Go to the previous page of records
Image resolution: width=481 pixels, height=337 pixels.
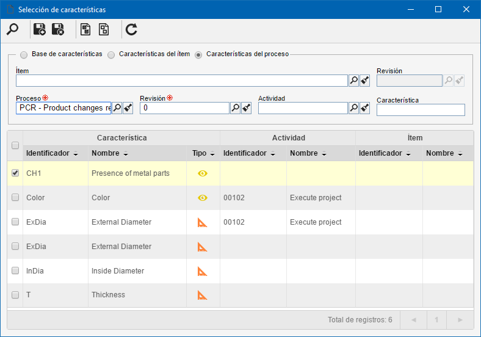(x=413, y=320)
